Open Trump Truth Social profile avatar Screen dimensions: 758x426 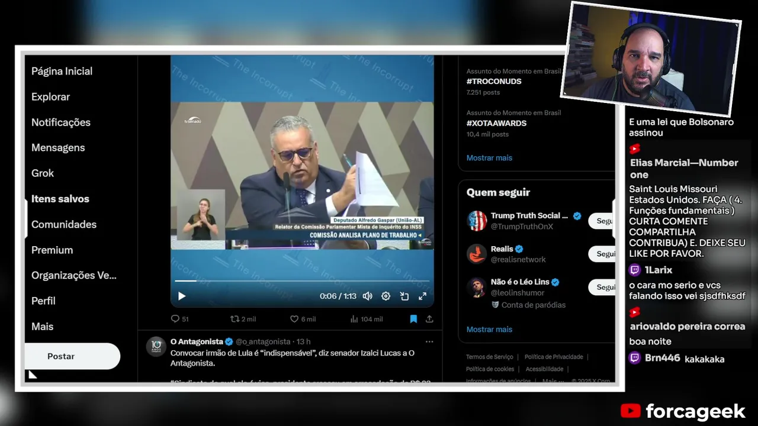coord(477,221)
